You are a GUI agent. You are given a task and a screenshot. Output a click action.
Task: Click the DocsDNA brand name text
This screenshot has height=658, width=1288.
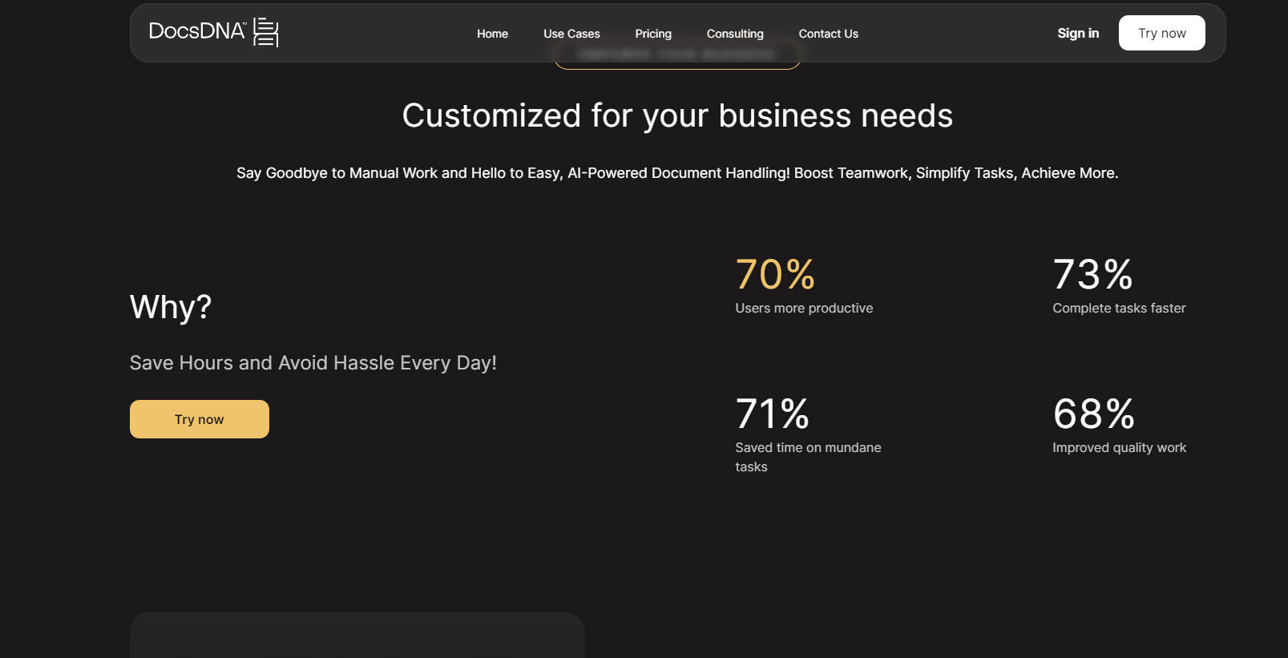(197, 31)
